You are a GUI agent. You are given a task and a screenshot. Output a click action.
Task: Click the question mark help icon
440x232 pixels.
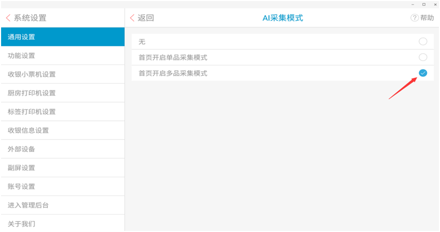[x=414, y=18]
